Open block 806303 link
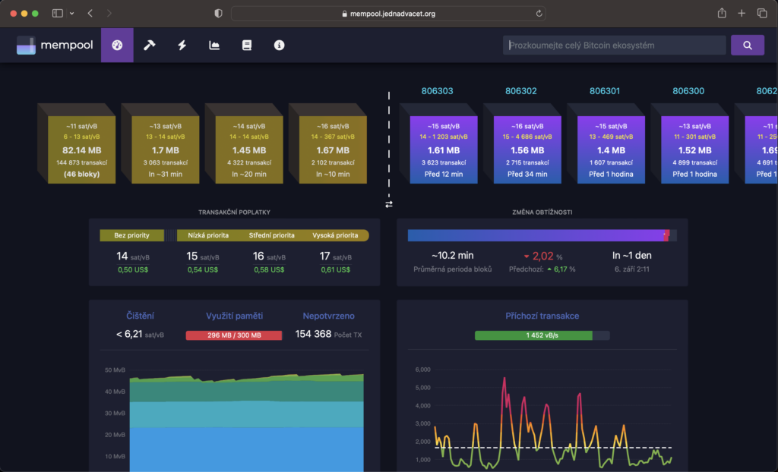This screenshot has height=472, width=778. coord(437,91)
